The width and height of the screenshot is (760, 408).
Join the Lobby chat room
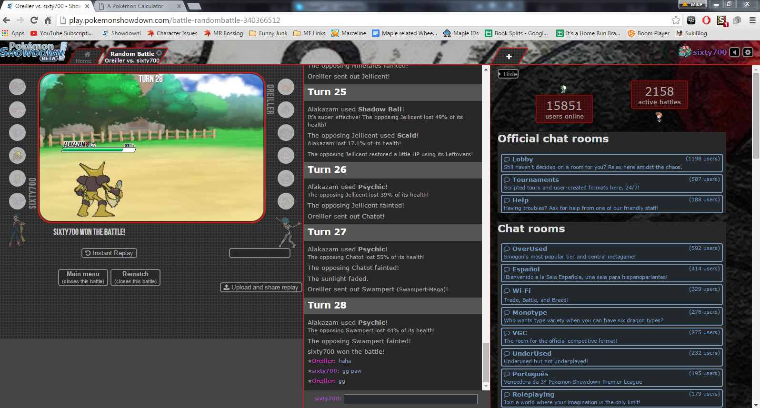click(611, 163)
